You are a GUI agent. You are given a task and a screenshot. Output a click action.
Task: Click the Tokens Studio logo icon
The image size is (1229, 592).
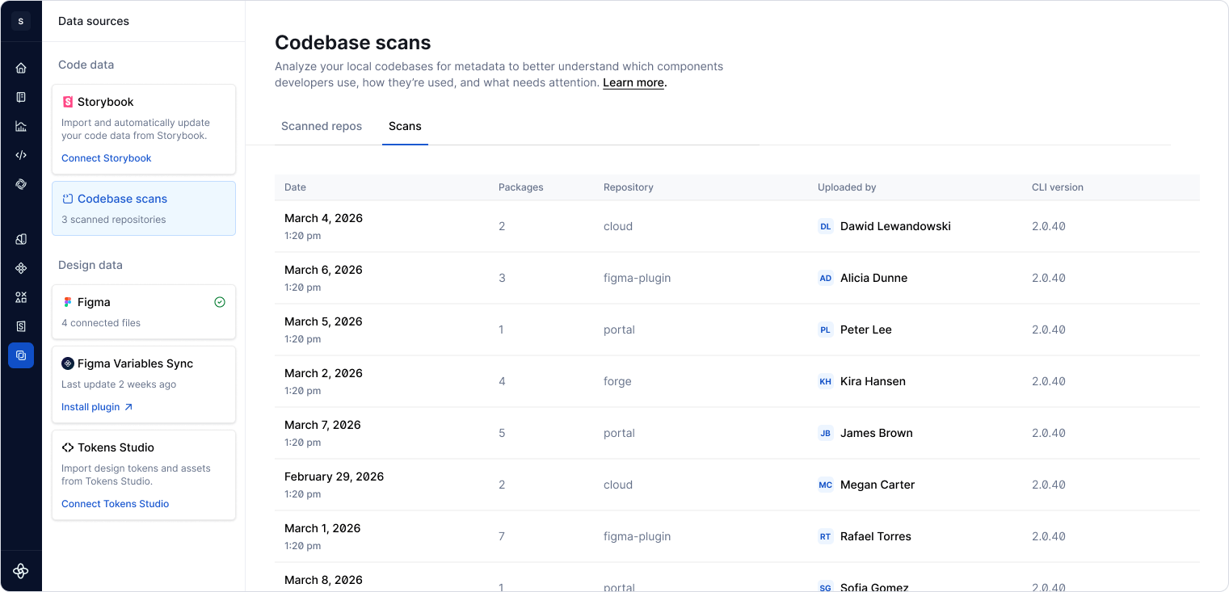point(68,447)
